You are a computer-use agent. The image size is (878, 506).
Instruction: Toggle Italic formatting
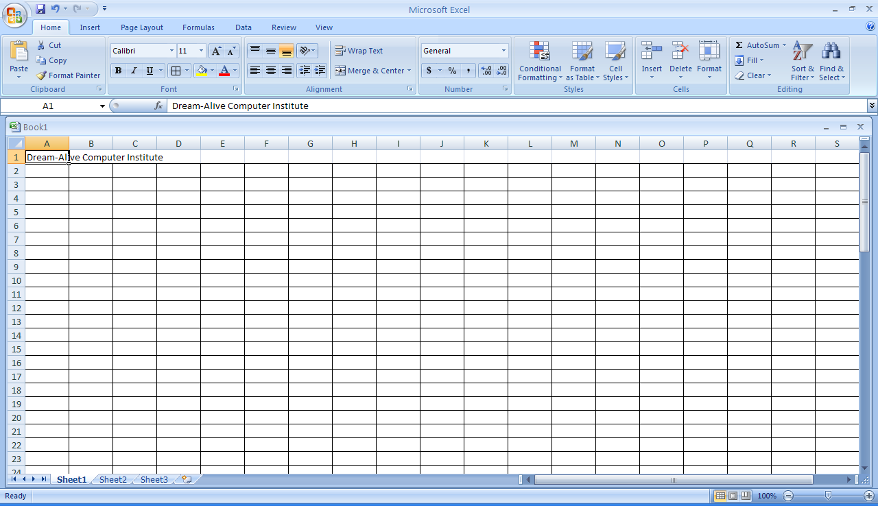pyautogui.click(x=134, y=71)
